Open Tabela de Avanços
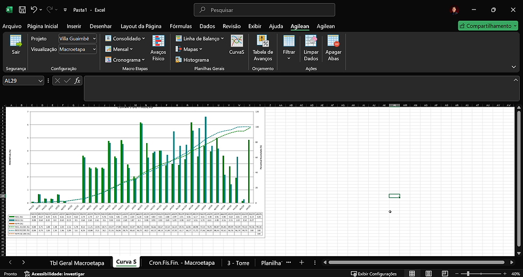The height and width of the screenshot is (277, 523). click(x=263, y=48)
